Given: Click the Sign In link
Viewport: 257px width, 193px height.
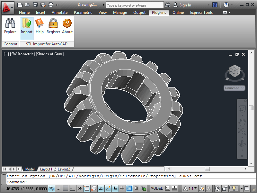Looking at the screenshot, I should tap(185, 5).
